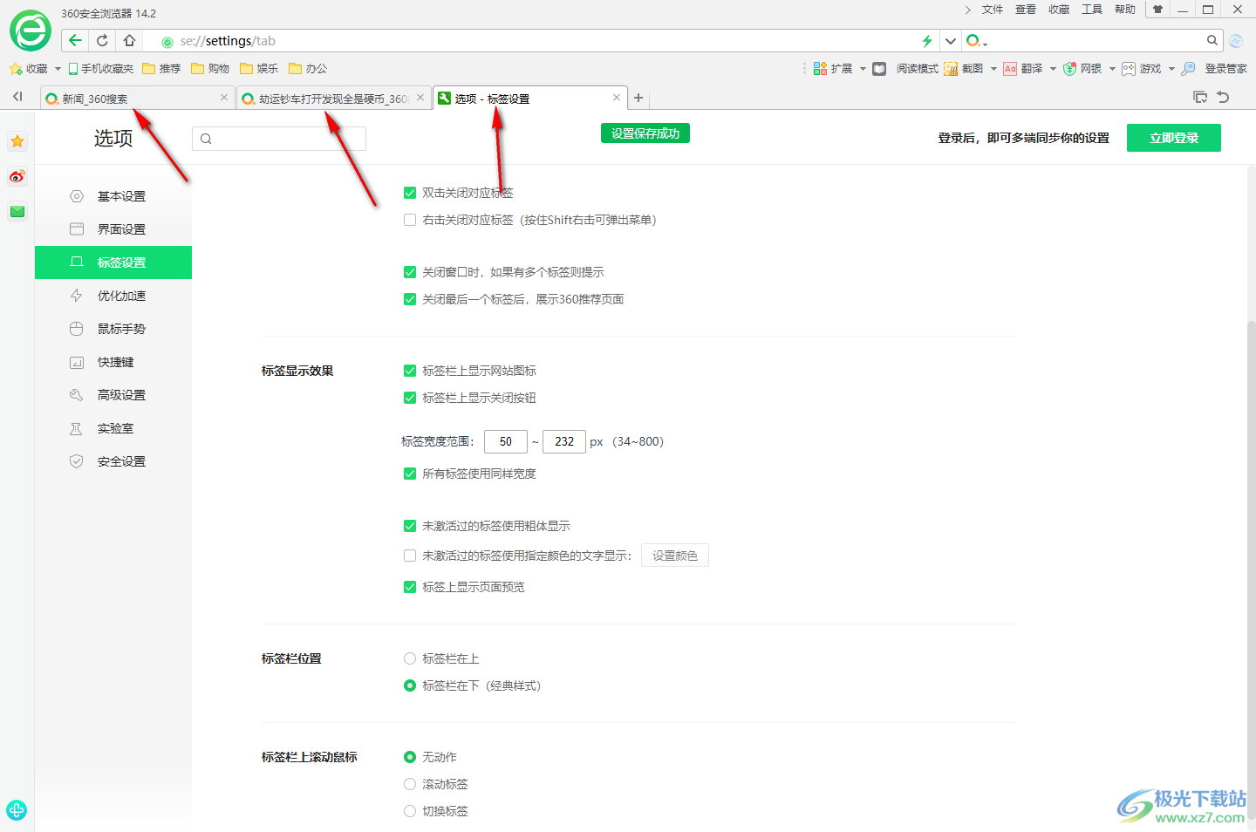The width and height of the screenshot is (1256, 832).
Task: Click the 立即登录 button
Action: (1174, 138)
